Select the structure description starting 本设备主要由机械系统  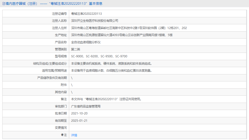coord(112,64)
